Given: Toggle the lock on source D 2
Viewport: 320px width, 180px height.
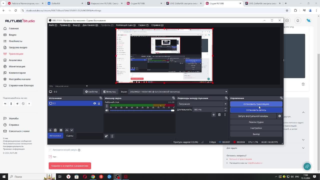Looking at the screenshot, I should point(99,103).
